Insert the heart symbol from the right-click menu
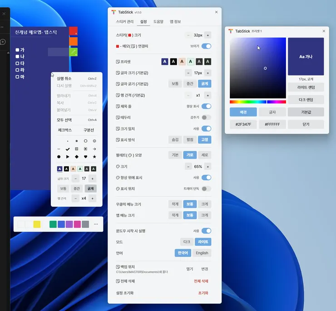The image size is (336, 311). coord(85,157)
